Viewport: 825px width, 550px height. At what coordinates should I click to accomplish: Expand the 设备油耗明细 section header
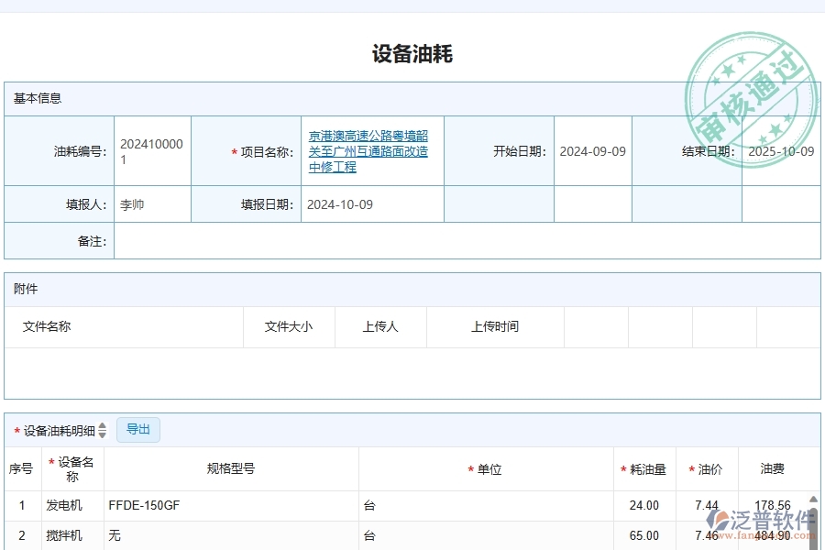click(x=60, y=429)
